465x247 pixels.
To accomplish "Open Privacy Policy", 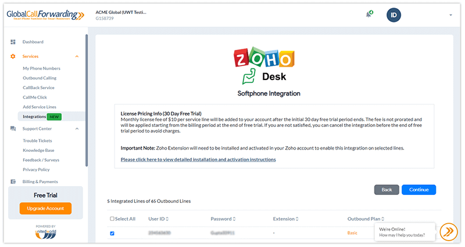I will click(36, 170).
